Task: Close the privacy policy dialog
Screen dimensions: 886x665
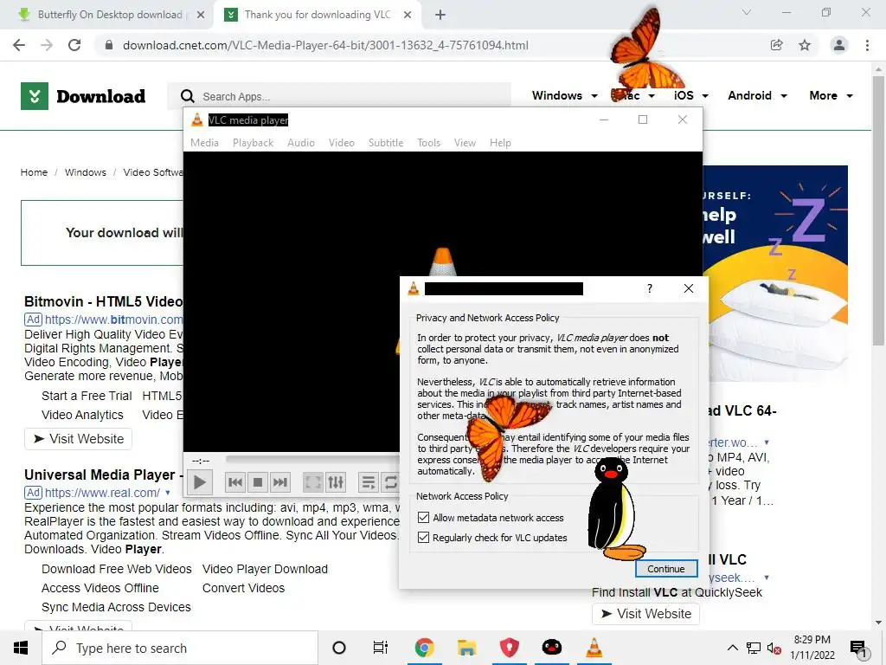Action: (688, 288)
